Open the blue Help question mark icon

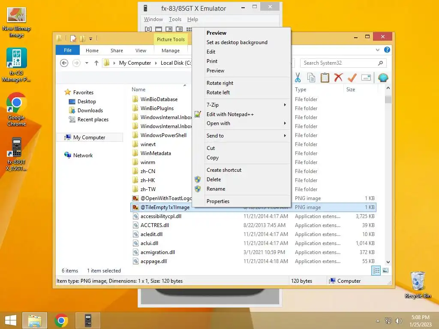coord(387,50)
